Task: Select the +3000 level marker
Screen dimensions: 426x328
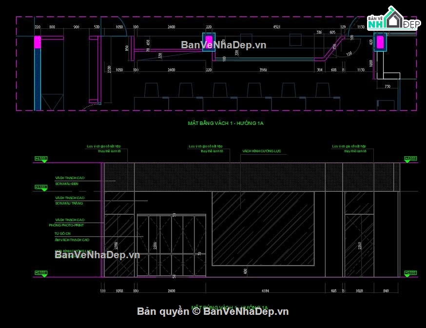Action: (41, 187)
